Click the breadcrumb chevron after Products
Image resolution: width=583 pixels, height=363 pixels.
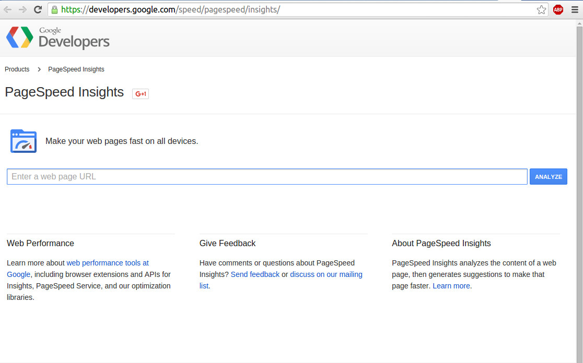[39, 69]
